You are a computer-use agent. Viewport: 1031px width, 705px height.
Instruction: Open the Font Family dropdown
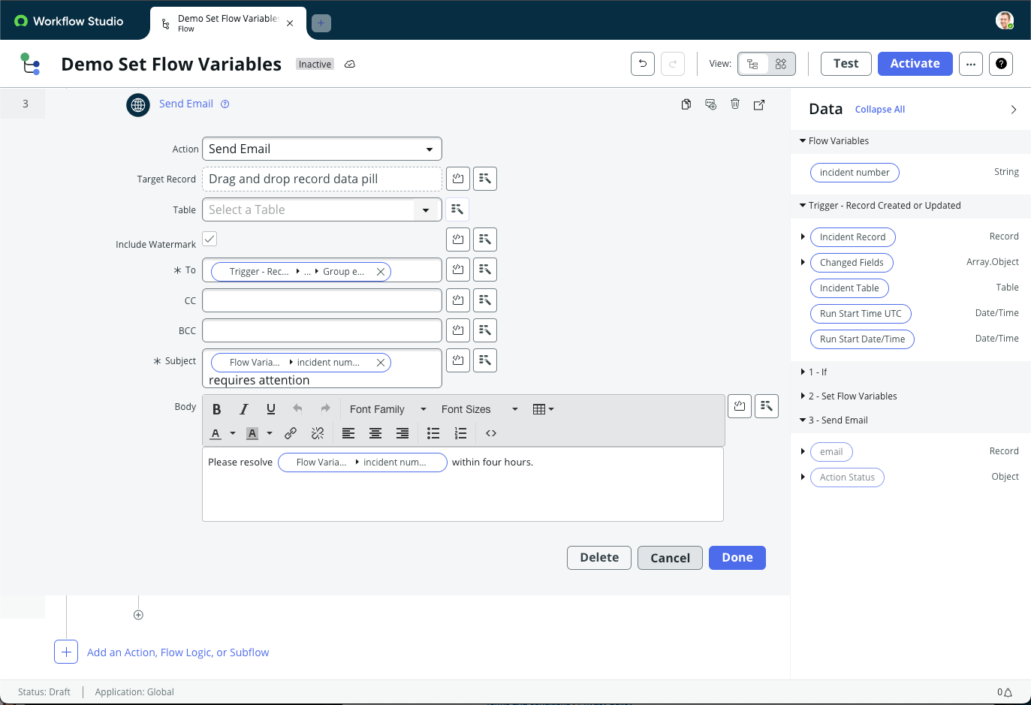pos(388,409)
